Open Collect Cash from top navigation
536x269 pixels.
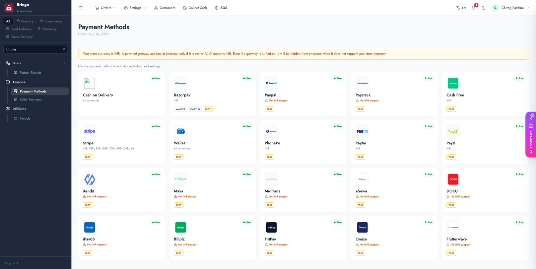click(x=195, y=8)
